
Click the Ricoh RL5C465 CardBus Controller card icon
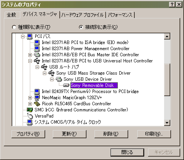pos(37,104)
